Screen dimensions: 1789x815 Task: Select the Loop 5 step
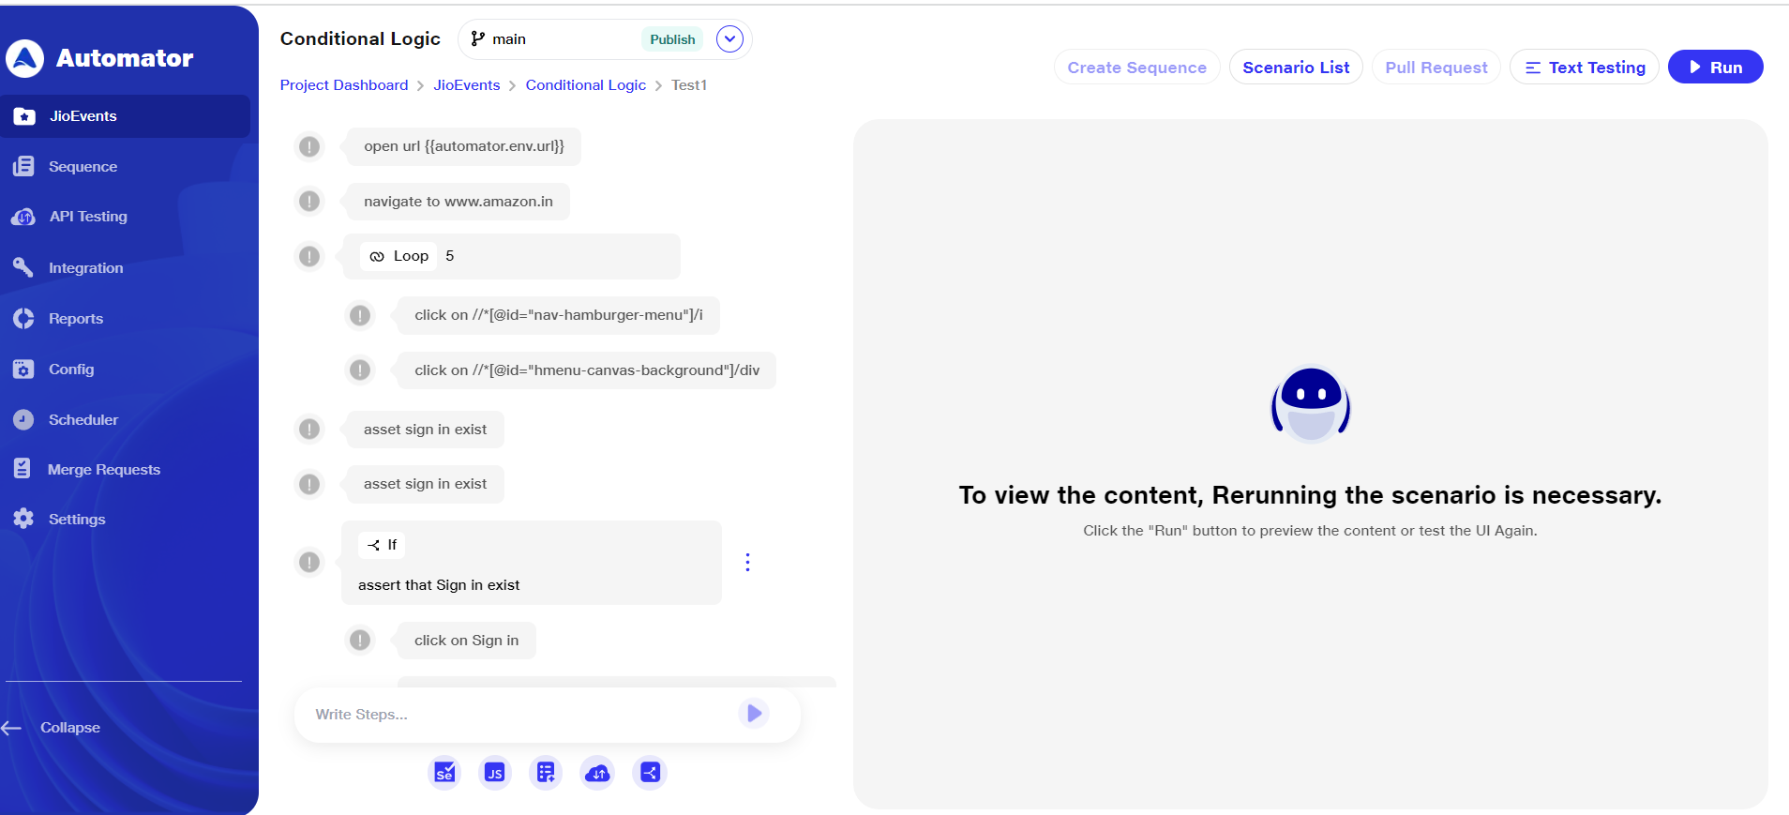[512, 256]
